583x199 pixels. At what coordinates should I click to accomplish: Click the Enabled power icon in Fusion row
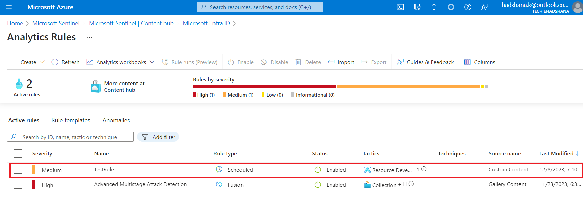(x=318, y=185)
